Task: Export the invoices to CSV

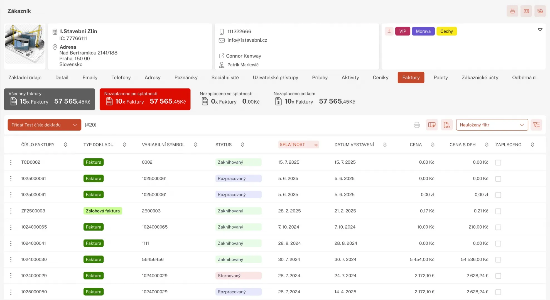Action: [446, 125]
